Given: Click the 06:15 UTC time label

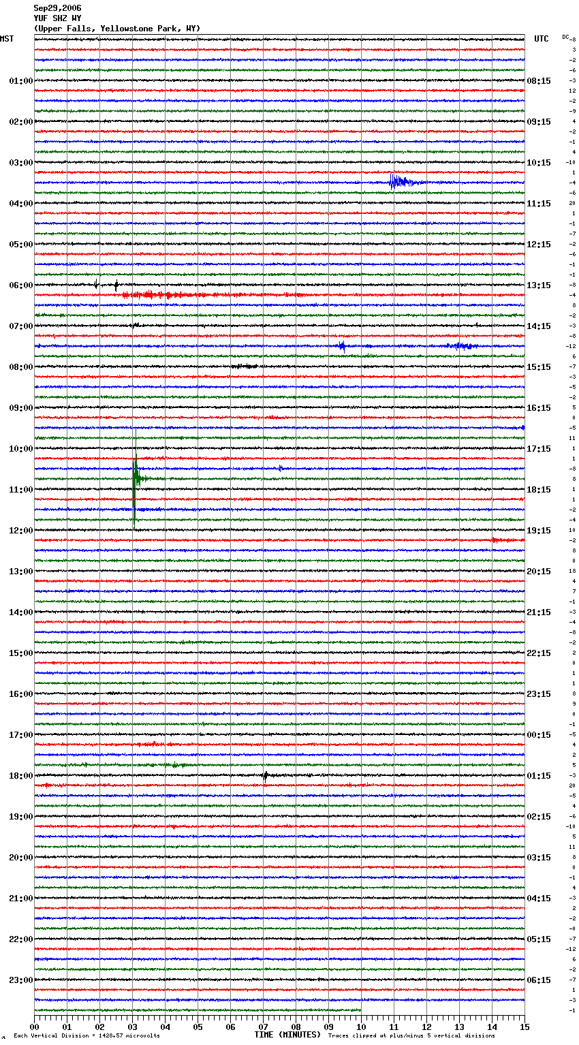Looking at the screenshot, I should click(539, 980).
